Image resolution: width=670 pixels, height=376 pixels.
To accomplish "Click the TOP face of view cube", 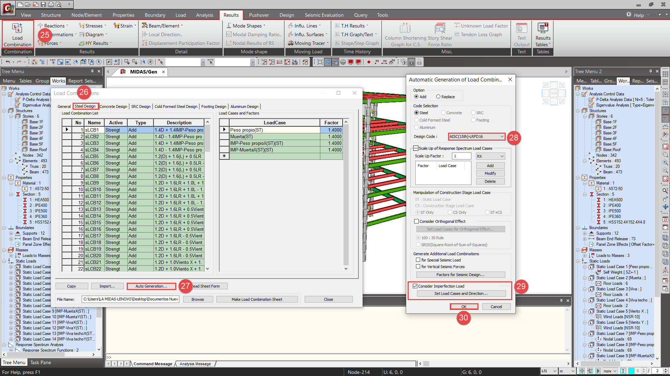I will (553, 93).
